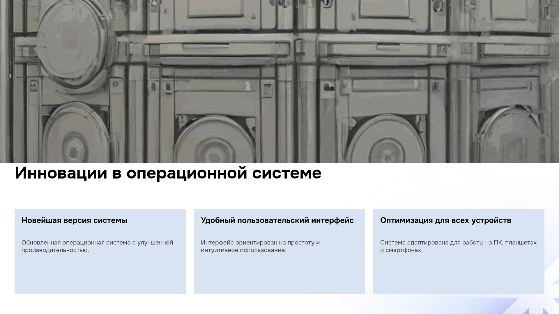Click the heading 'Оптимизация для всех устройств'

click(446, 220)
